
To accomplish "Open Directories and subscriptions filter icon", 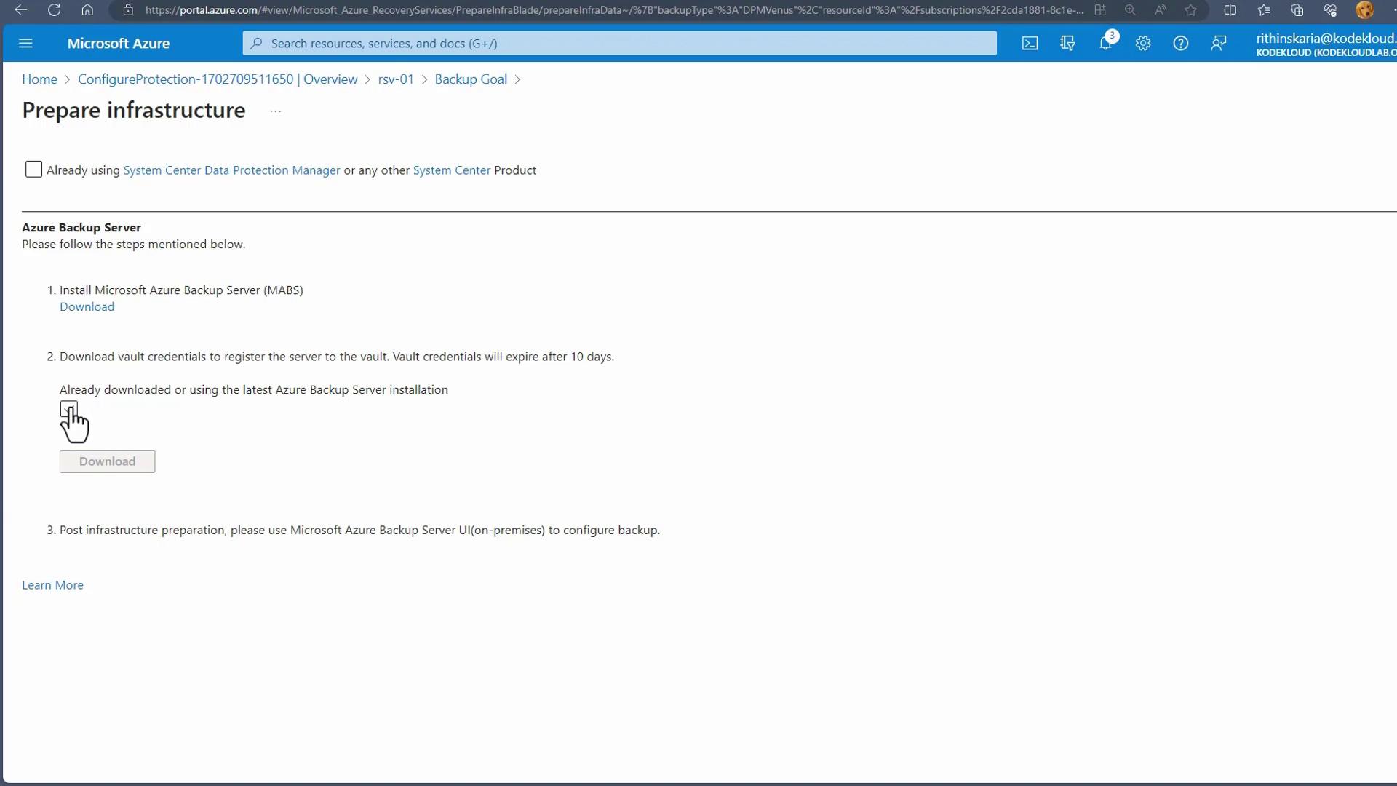I will coord(1067,44).
